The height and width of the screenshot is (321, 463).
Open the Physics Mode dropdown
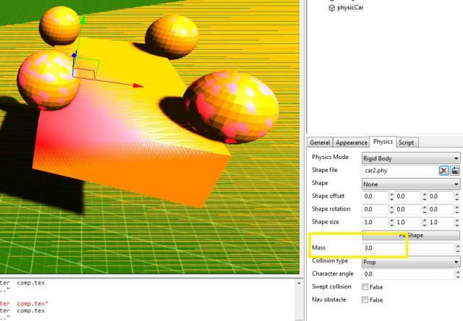click(410, 158)
